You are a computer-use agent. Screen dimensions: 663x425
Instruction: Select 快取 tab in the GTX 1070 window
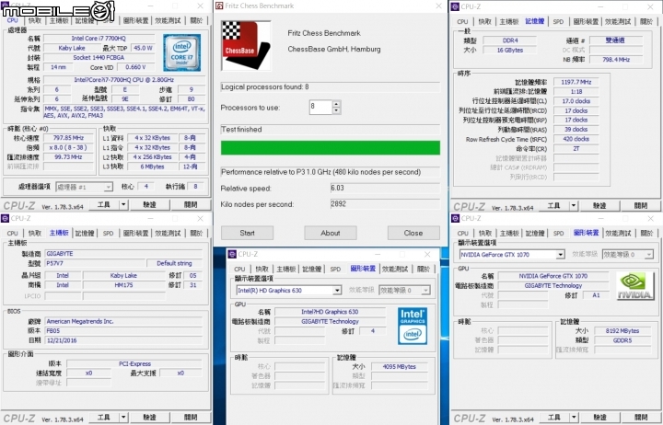(x=484, y=233)
